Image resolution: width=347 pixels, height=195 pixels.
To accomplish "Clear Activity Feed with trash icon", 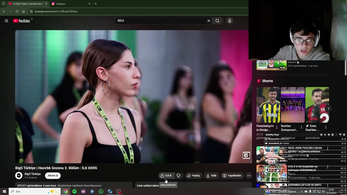I will pyautogui.click(x=333, y=135).
